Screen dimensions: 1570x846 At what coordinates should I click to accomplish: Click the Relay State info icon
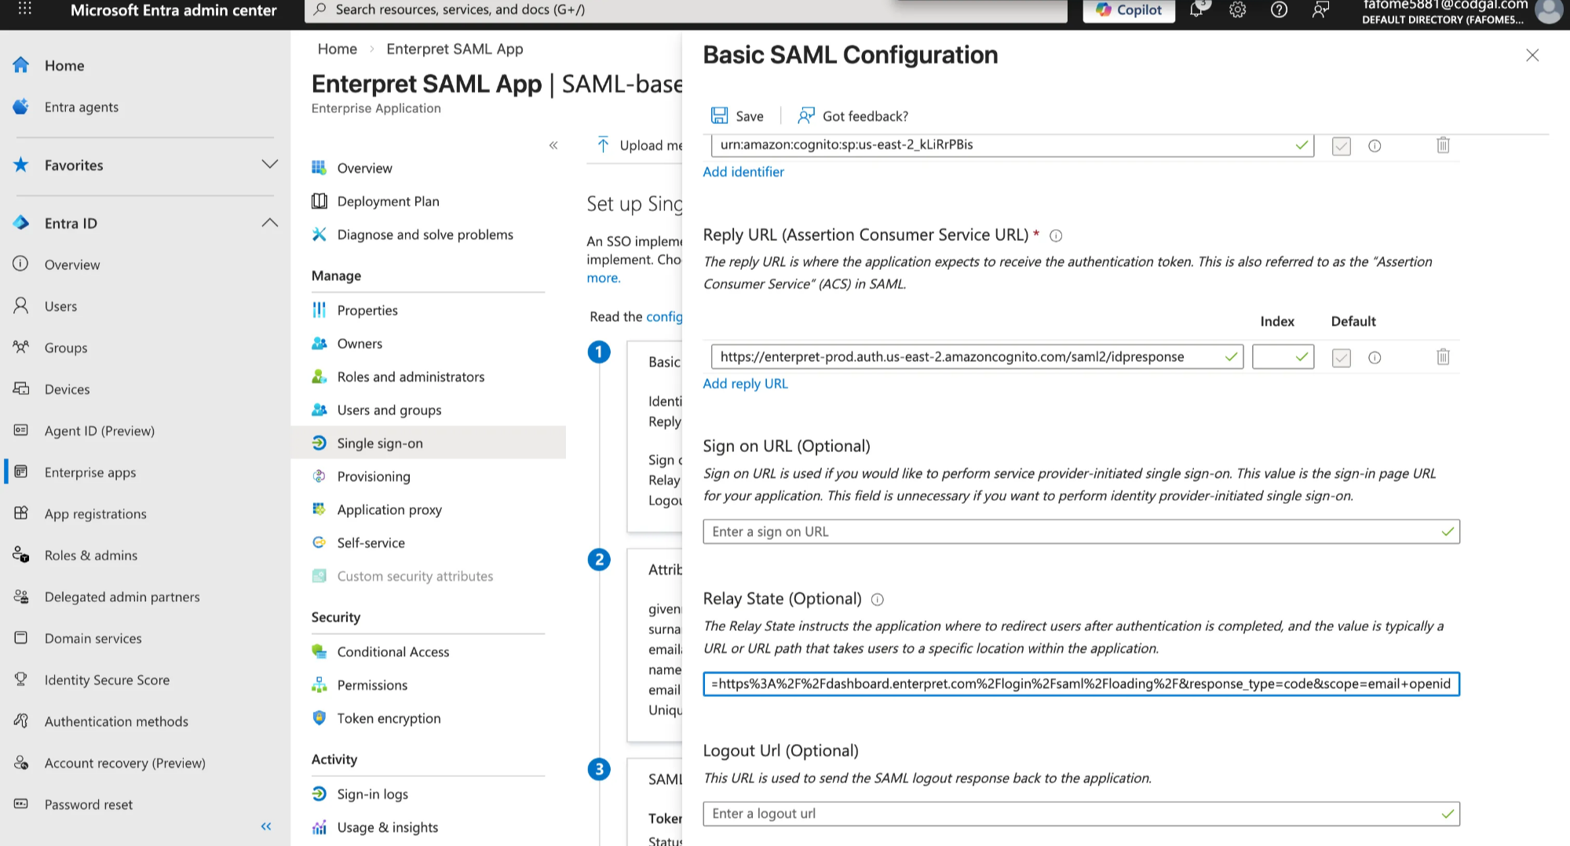878,600
